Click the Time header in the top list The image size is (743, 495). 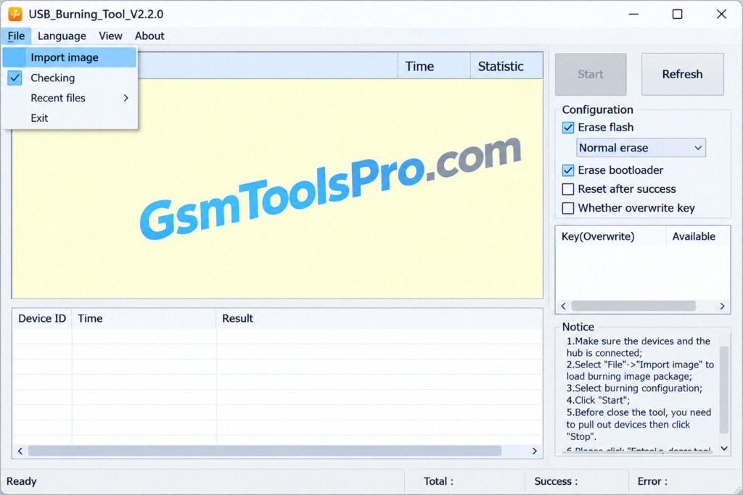(x=434, y=66)
